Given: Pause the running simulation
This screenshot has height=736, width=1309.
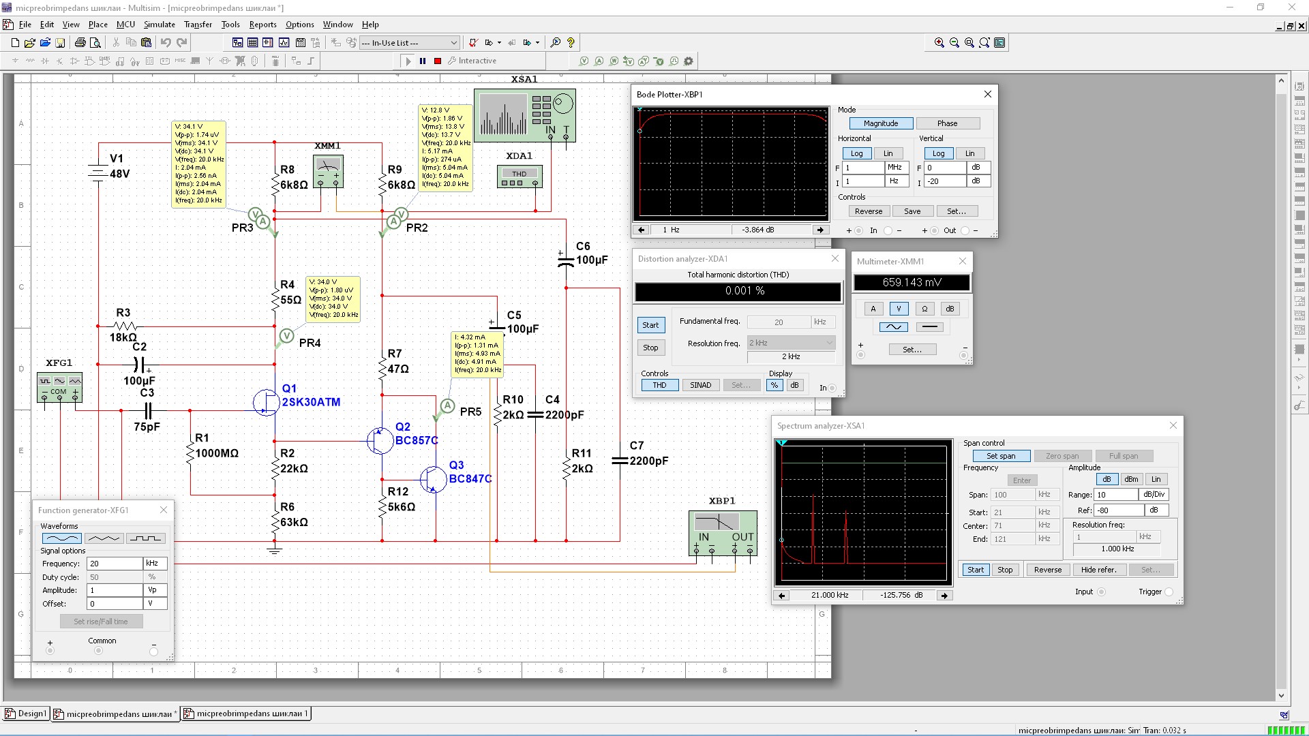Looking at the screenshot, I should click(x=423, y=61).
